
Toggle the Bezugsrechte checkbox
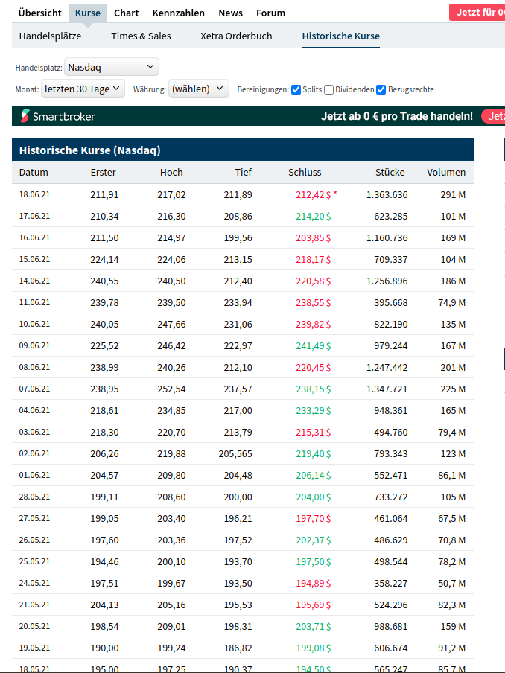[381, 90]
